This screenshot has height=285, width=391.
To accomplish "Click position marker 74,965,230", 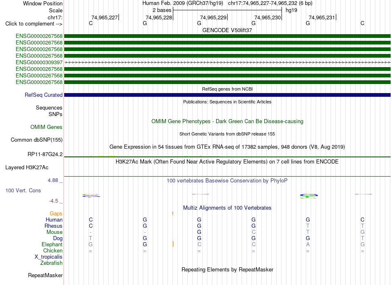I will click(268, 17).
